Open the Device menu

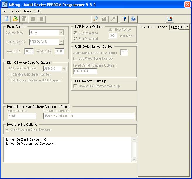(x=15, y=11)
